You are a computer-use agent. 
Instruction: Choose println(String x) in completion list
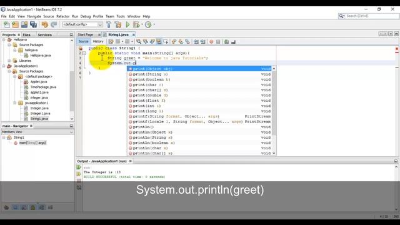click(199, 137)
